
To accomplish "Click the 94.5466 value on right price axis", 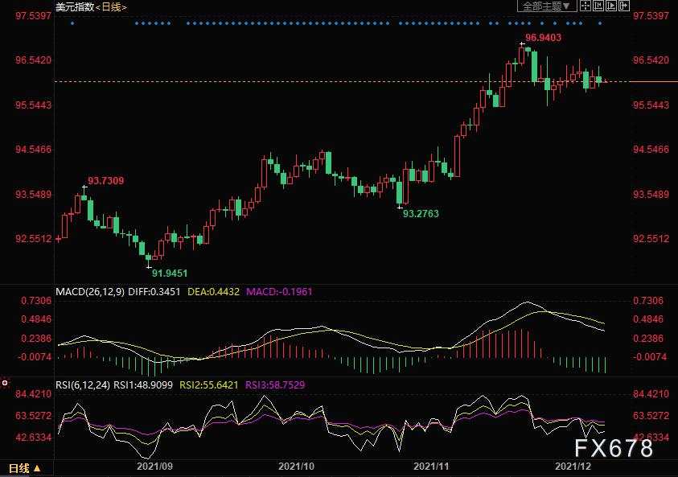I will click(x=651, y=150).
